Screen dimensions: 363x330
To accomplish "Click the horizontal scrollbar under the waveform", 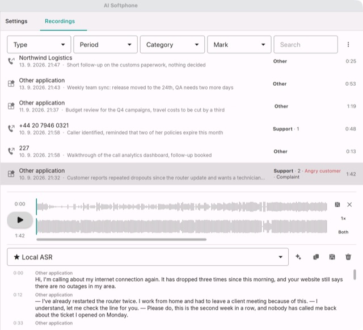I will coord(121,240).
